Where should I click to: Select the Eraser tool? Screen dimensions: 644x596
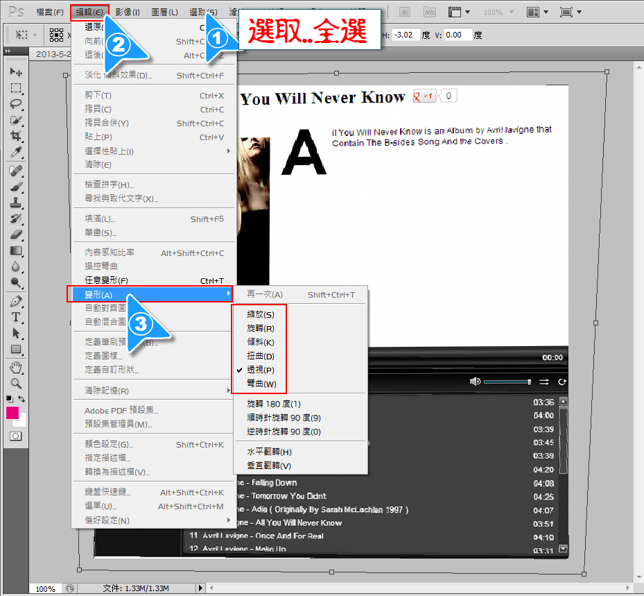[16, 235]
